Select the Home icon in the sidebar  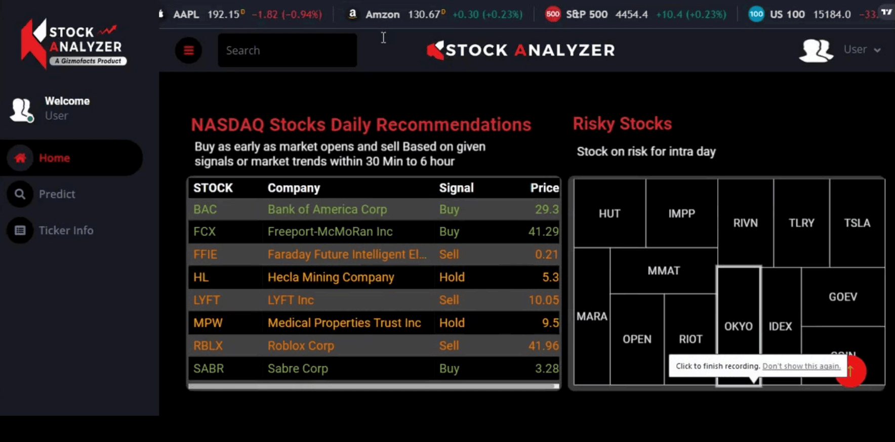coord(20,157)
